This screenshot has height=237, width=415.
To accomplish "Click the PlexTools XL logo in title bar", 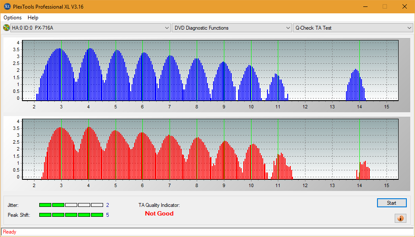I will pos(7,6).
